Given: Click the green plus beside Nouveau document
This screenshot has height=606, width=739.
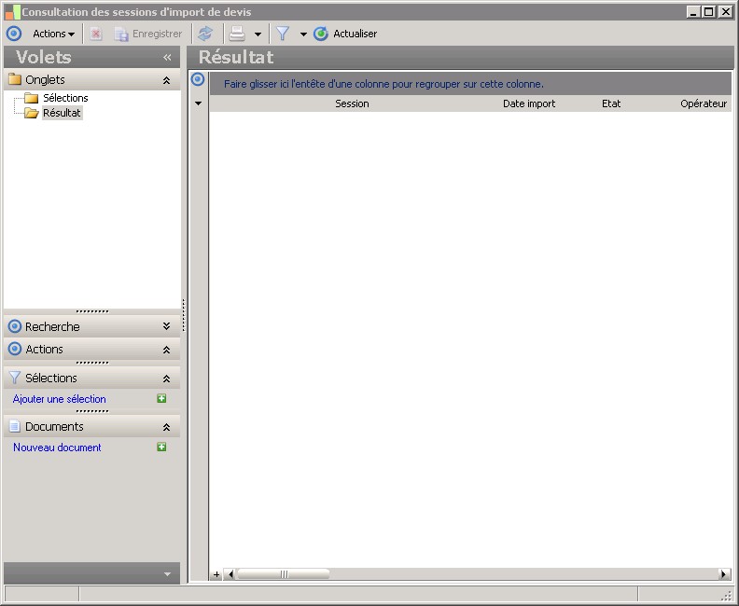Looking at the screenshot, I should click(x=161, y=448).
